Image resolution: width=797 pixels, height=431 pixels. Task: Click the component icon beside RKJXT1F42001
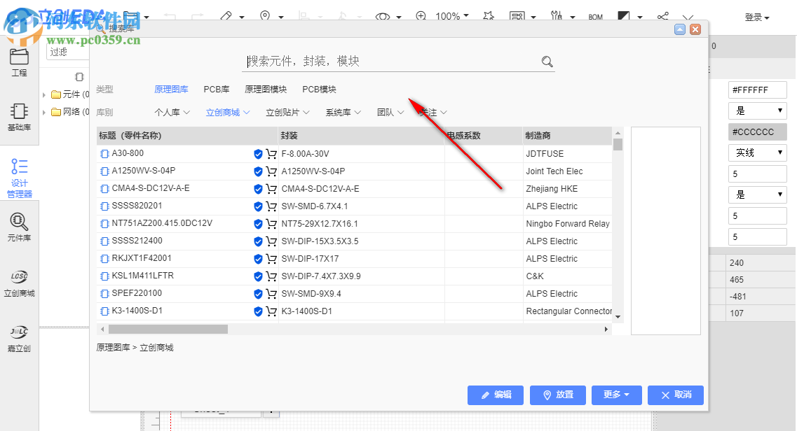coord(104,259)
